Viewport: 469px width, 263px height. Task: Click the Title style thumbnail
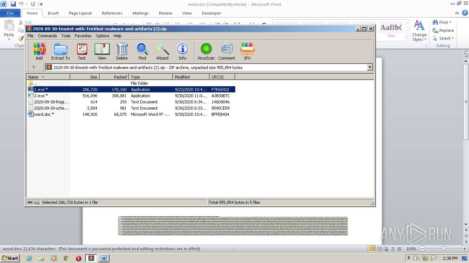click(x=391, y=31)
